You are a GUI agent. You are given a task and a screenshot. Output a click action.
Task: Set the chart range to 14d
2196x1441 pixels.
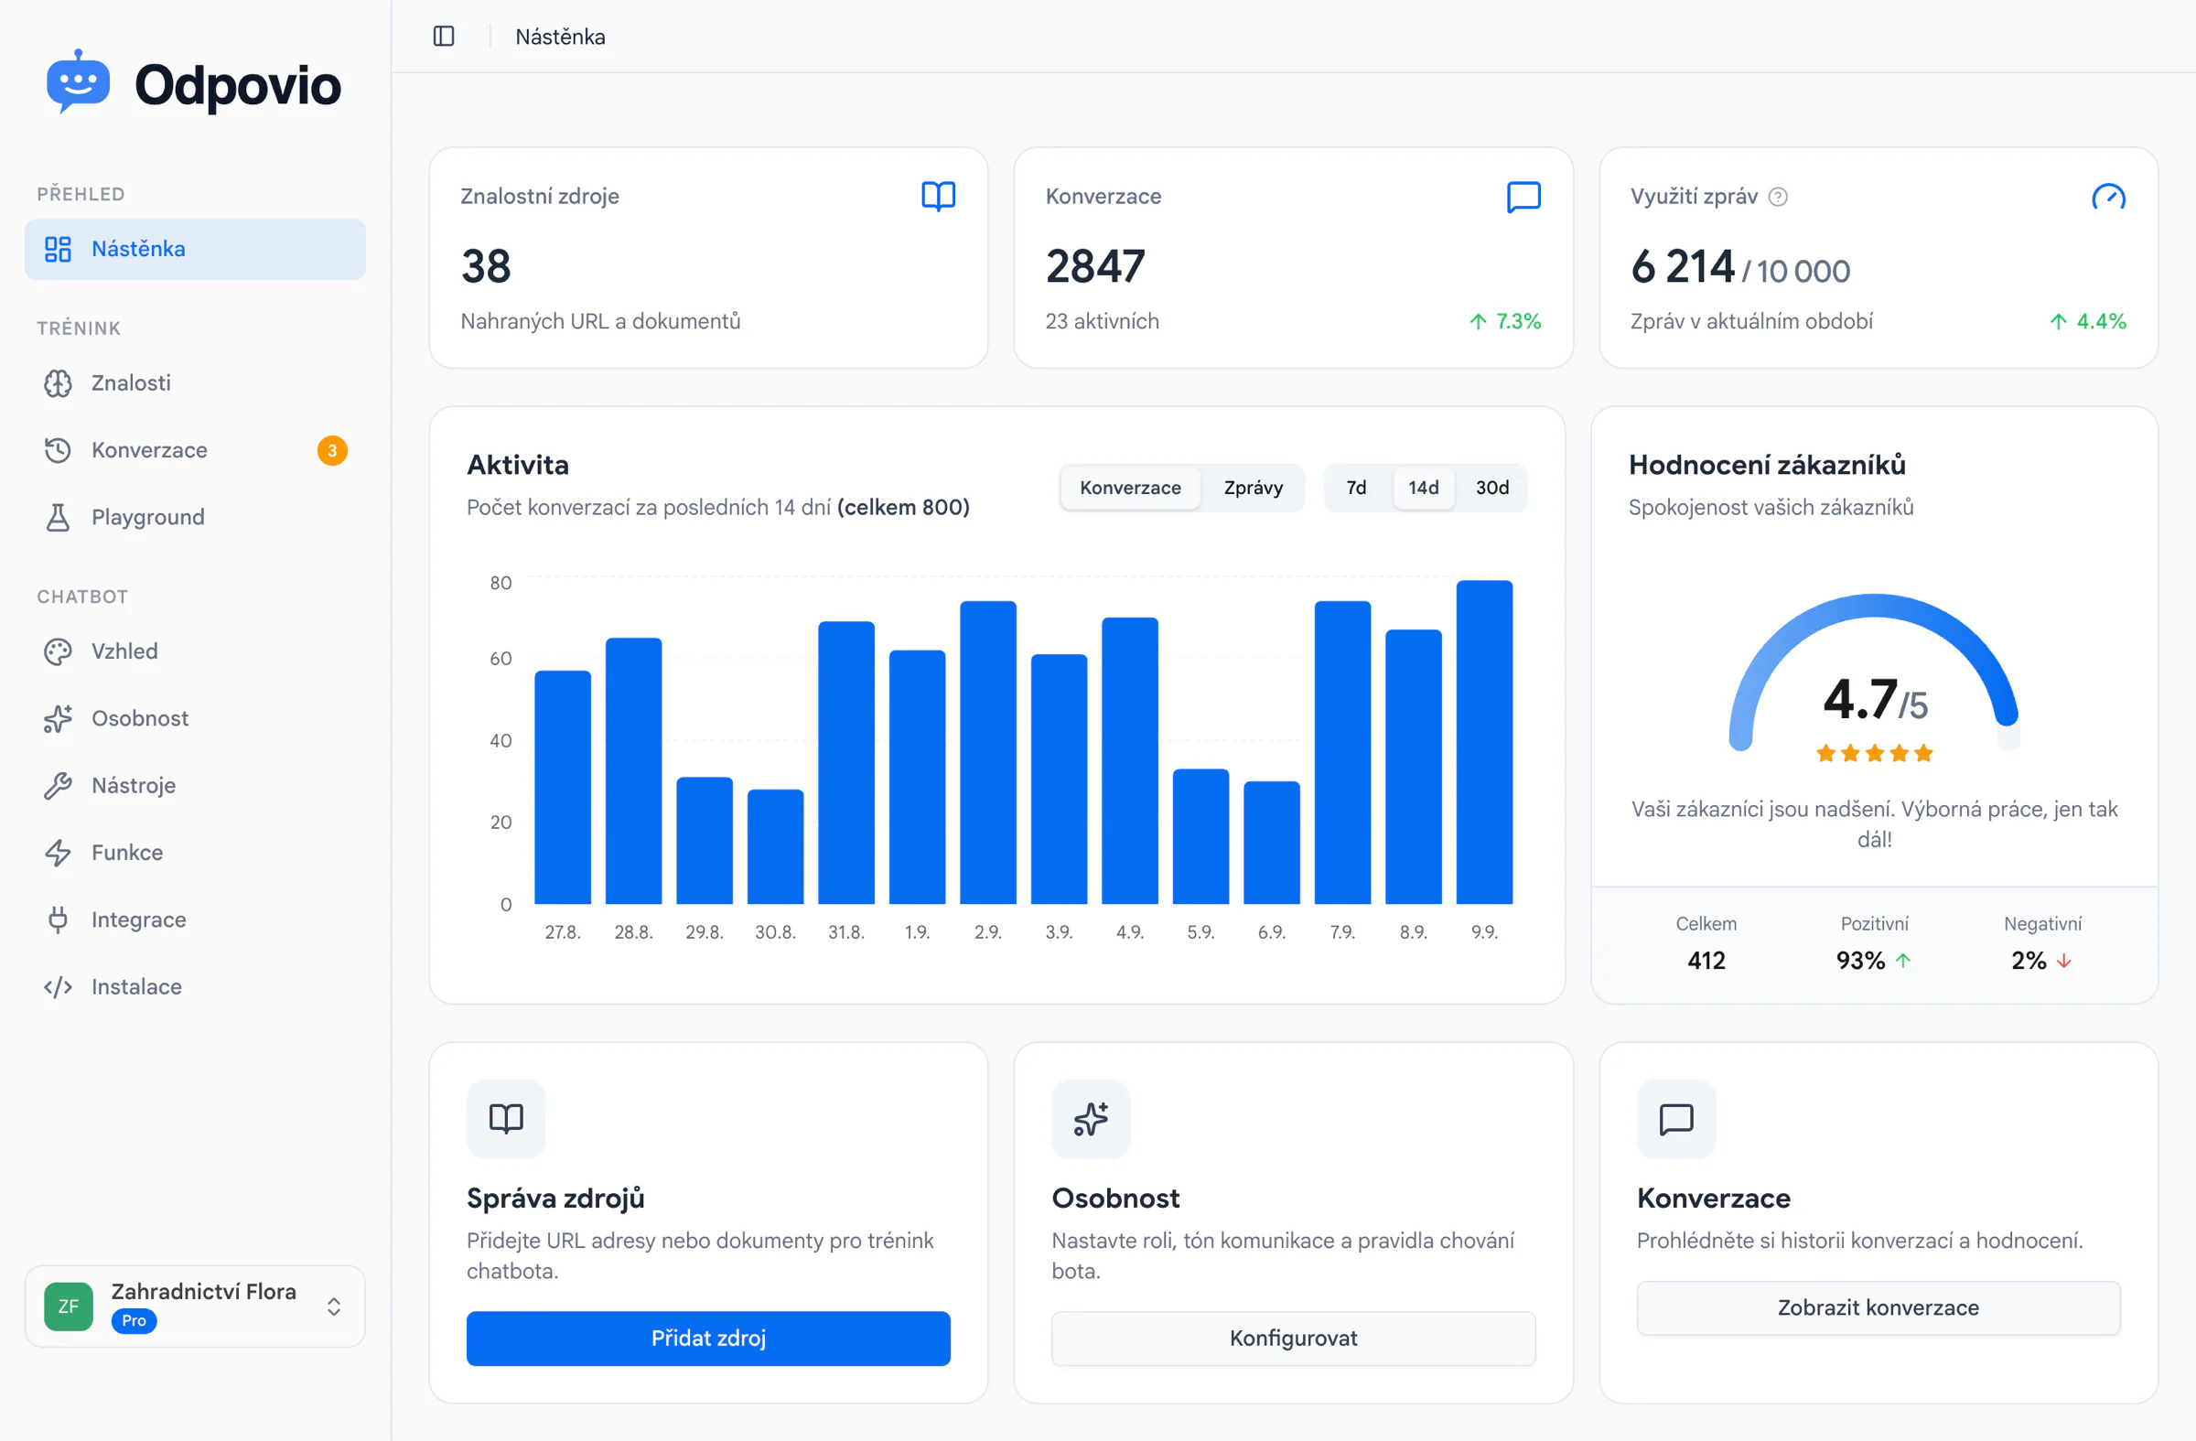pyautogui.click(x=1424, y=488)
